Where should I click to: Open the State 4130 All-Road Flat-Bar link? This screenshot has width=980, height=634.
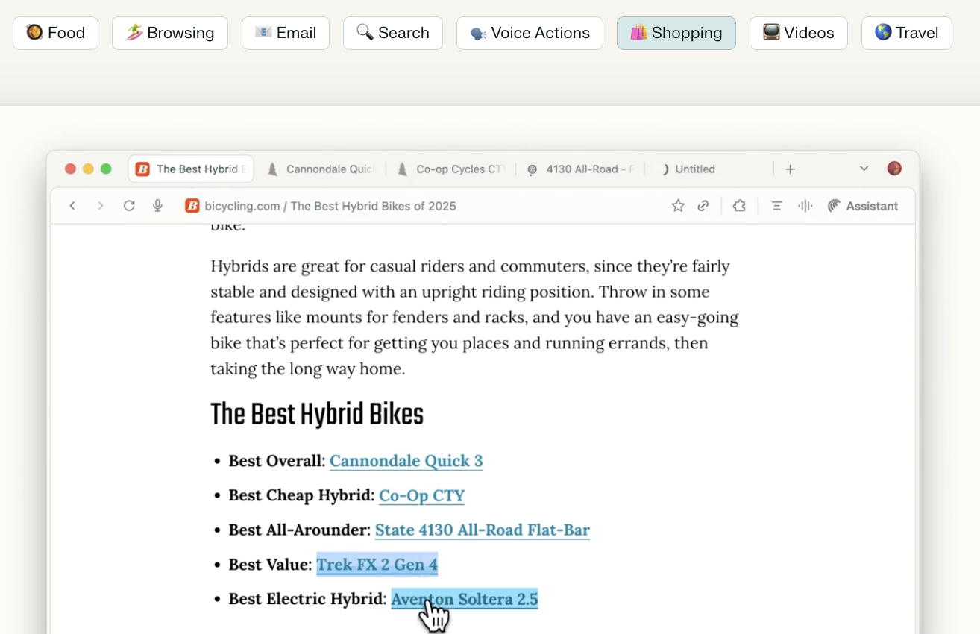pos(483,530)
